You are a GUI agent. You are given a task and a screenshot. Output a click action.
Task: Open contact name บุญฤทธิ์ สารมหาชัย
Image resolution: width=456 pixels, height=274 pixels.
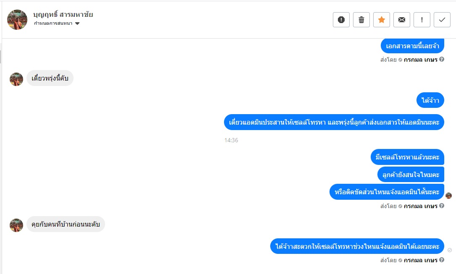click(63, 15)
